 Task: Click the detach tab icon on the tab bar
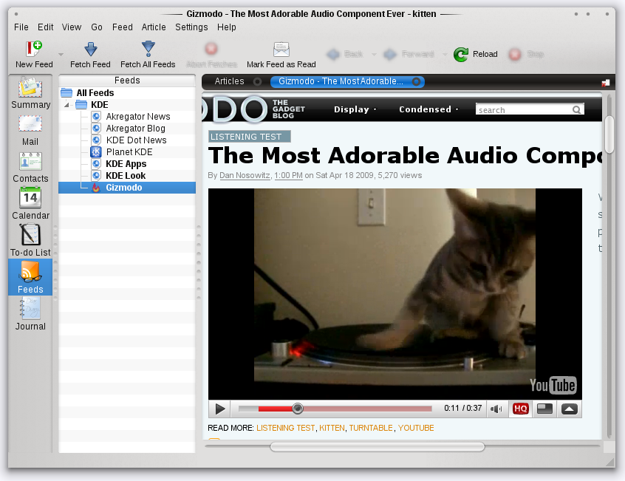(x=606, y=83)
